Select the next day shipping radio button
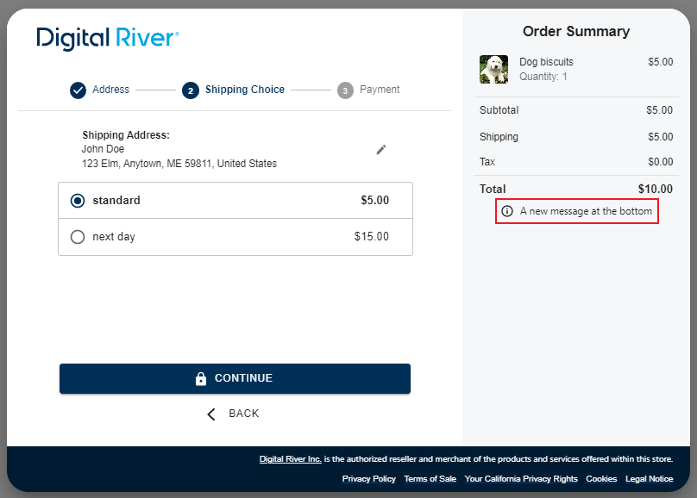 [x=78, y=237]
